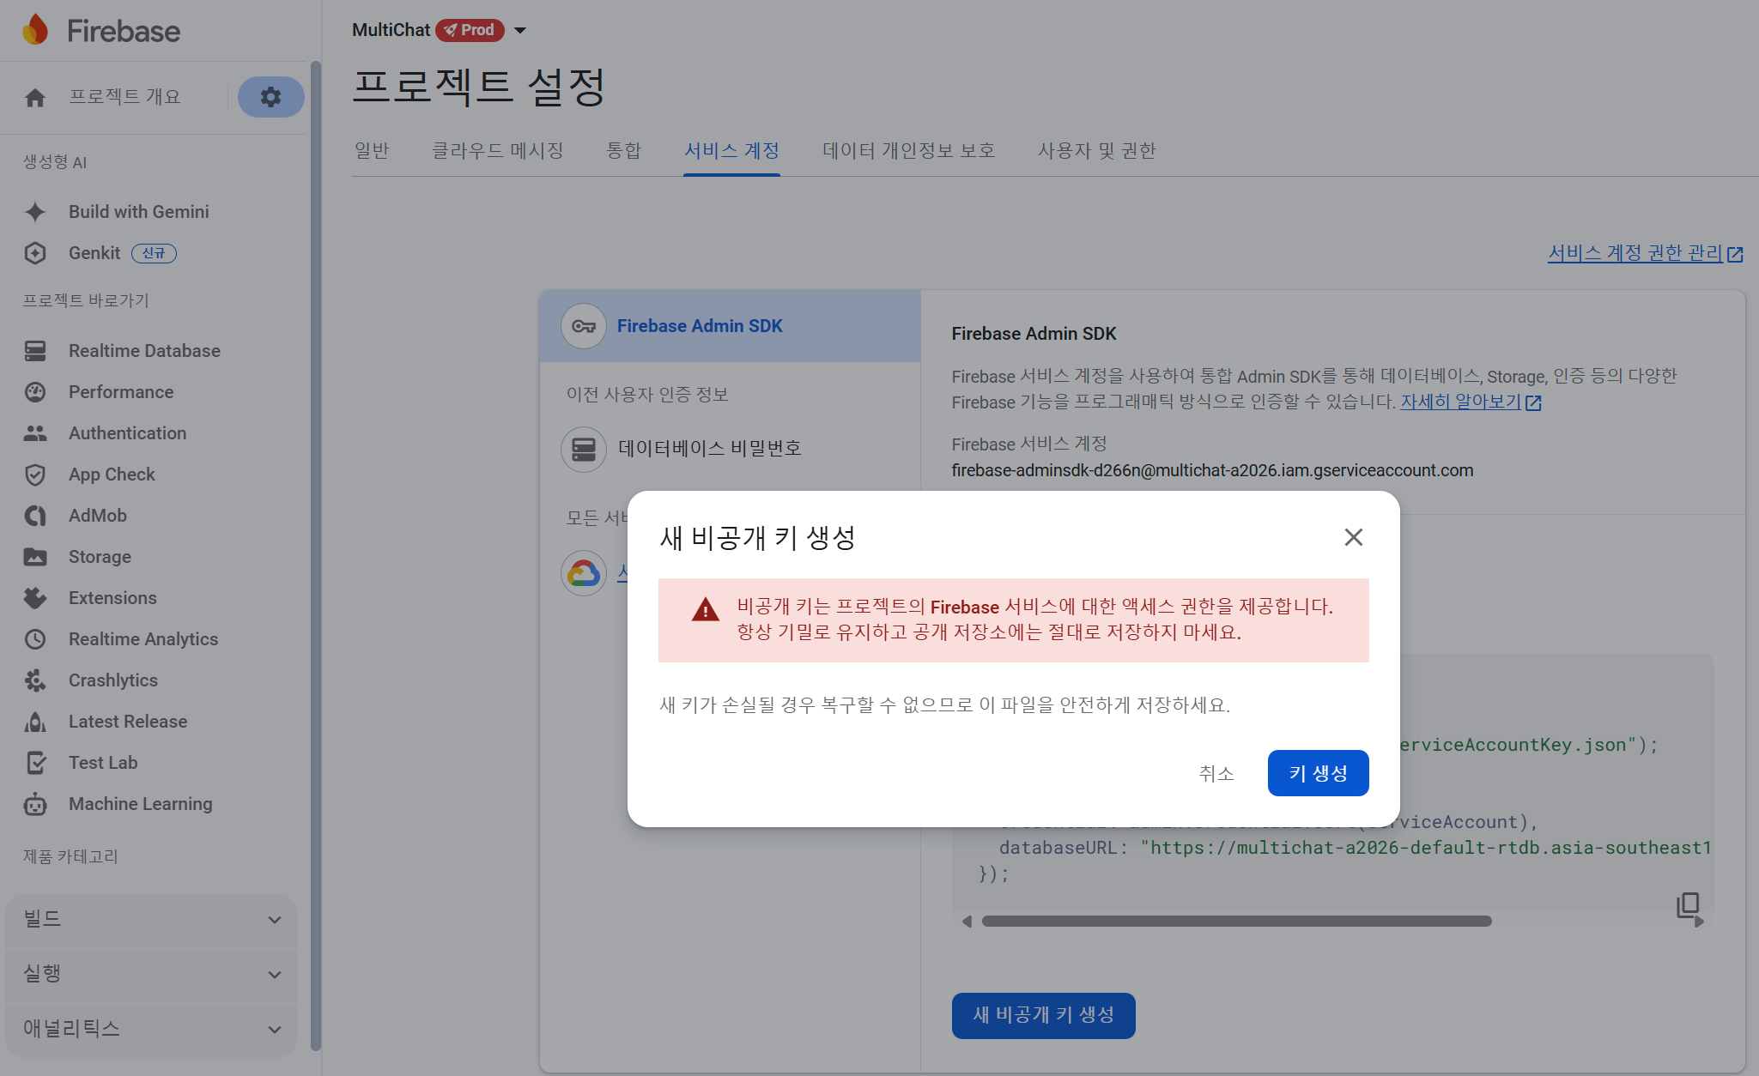Click the copy code snippet icon
The height and width of the screenshot is (1076, 1759).
pos(1688,904)
